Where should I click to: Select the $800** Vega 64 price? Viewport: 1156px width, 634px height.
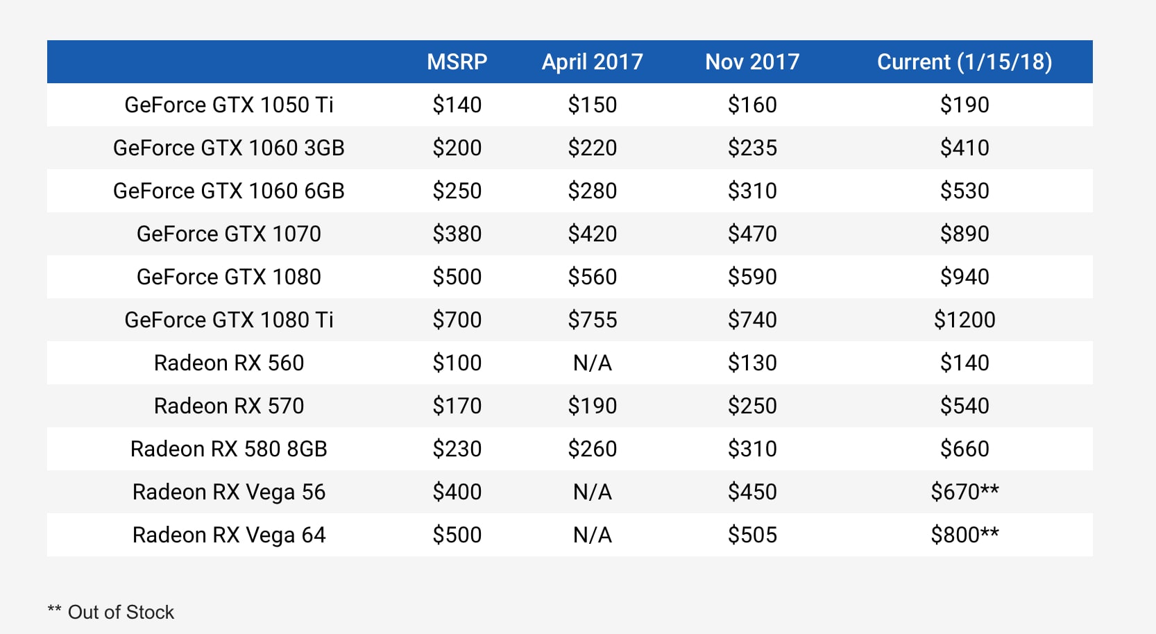click(964, 535)
